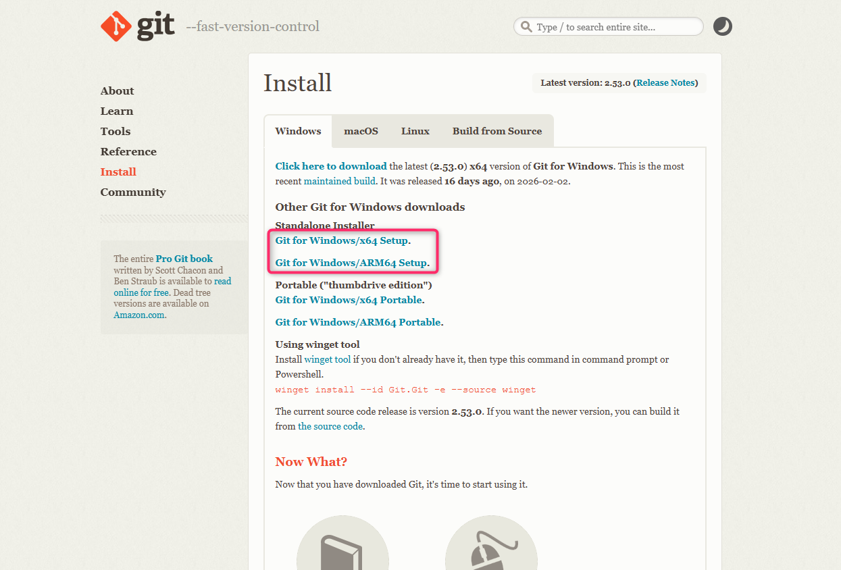Open the Pro Git book link

tap(184, 259)
